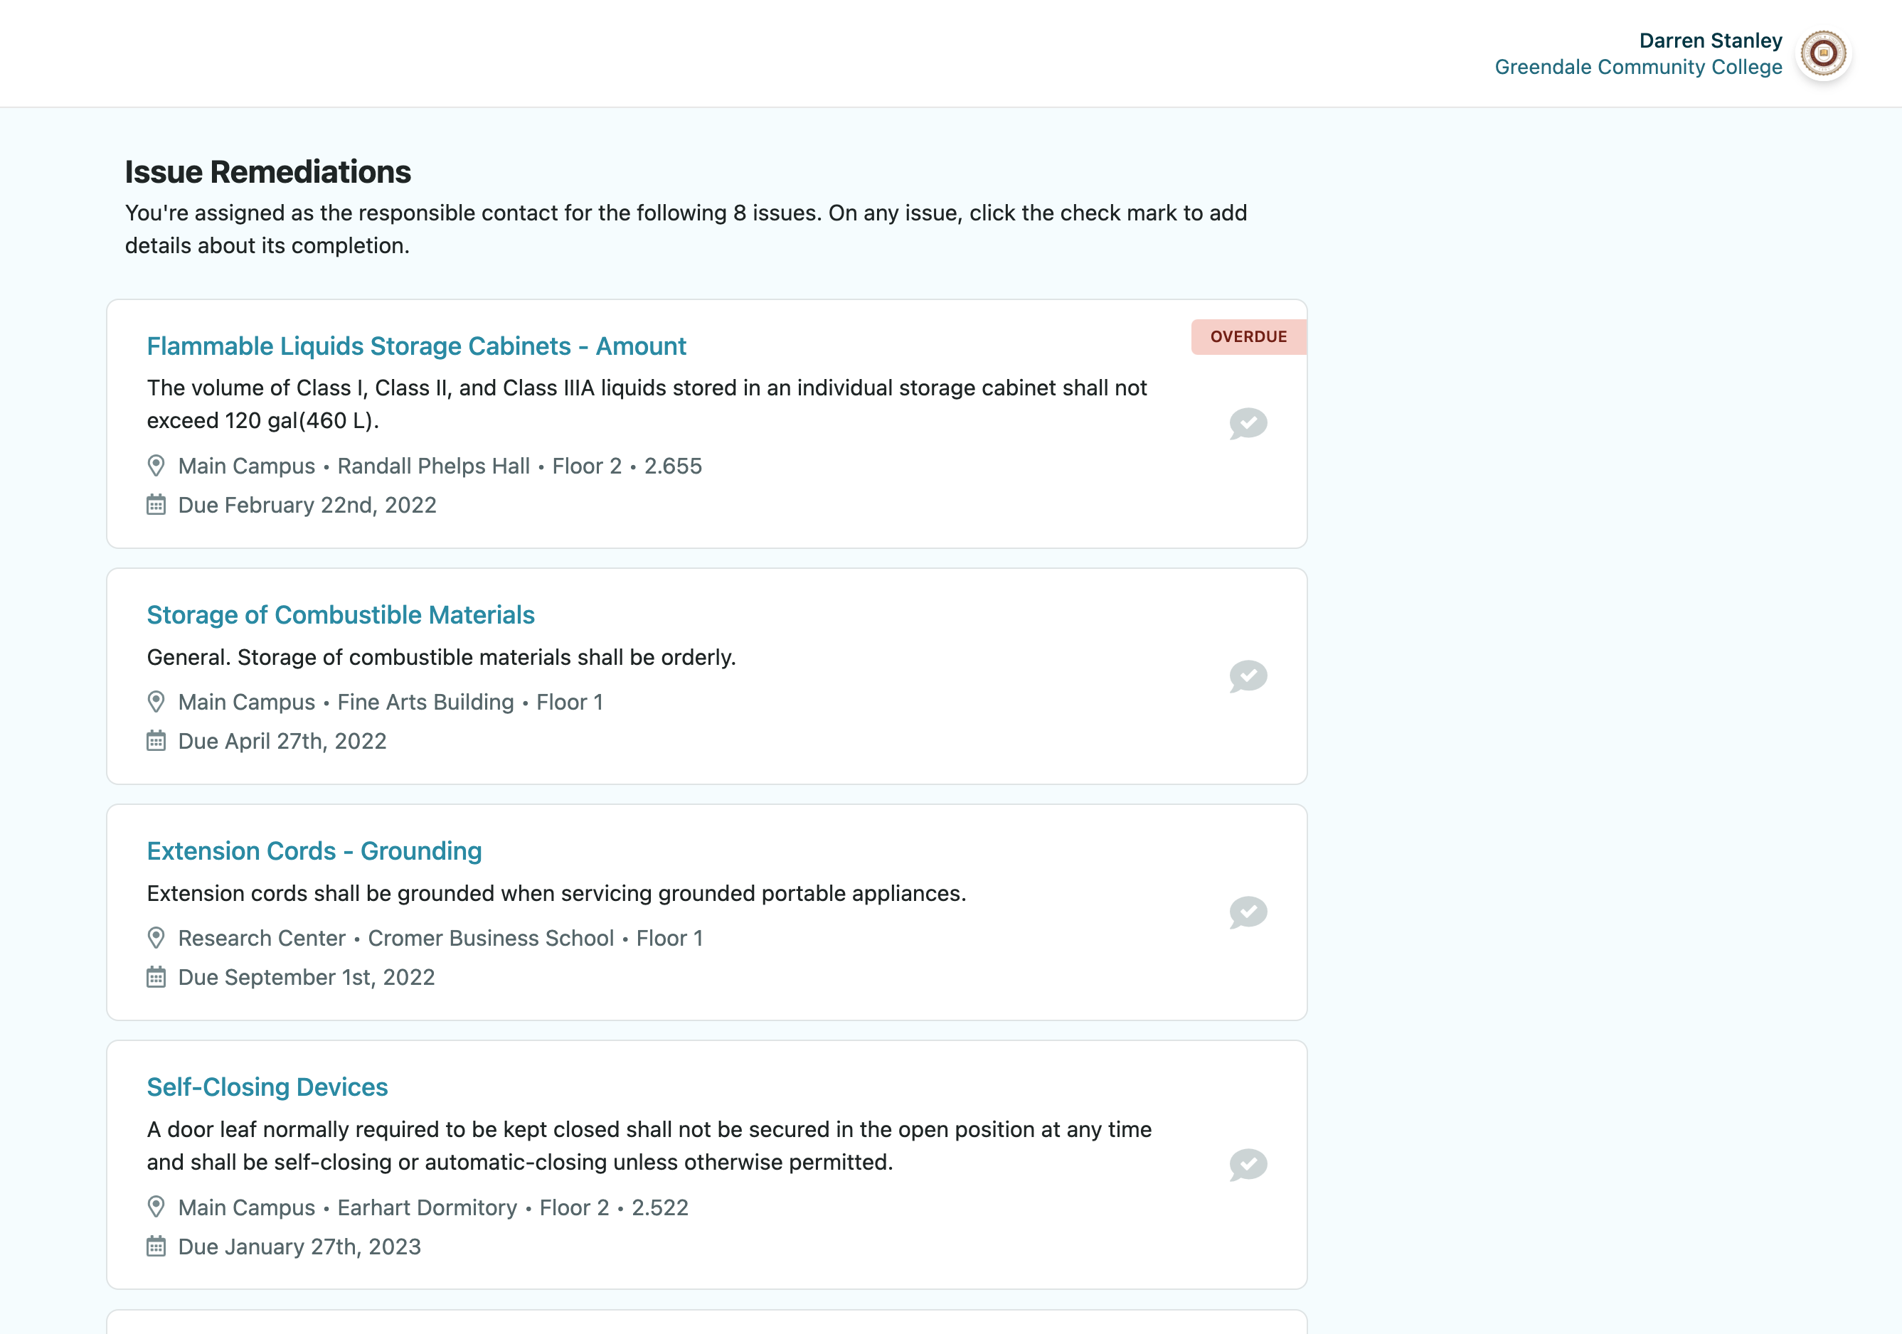This screenshot has width=1902, height=1334.
Task: Click the location pin icon near Earhart Dormitory
Action: (156, 1207)
